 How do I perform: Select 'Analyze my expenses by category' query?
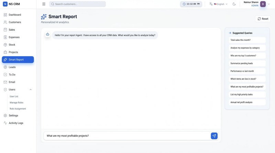click(247, 48)
